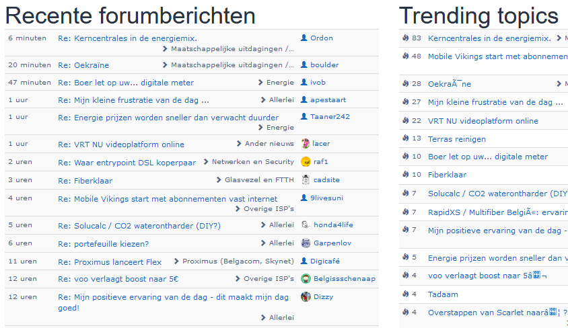Open Re: Proximus lanceert Flex post
This screenshot has height=328, width=568.
coord(110,261)
